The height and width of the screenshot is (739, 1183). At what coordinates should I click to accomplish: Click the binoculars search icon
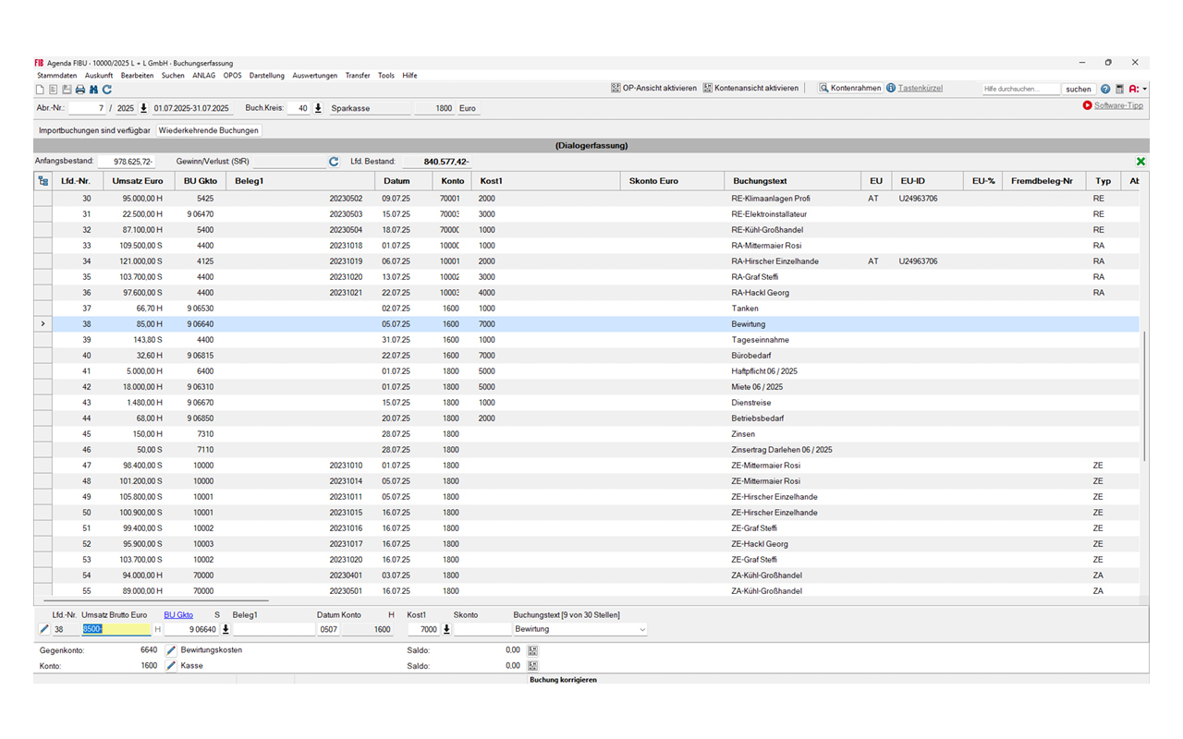[93, 90]
